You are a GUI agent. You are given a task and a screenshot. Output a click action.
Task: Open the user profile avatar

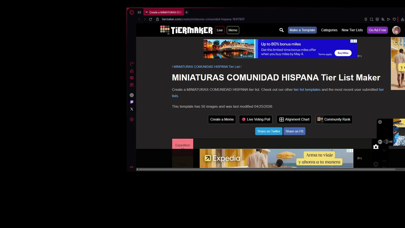pos(396,30)
